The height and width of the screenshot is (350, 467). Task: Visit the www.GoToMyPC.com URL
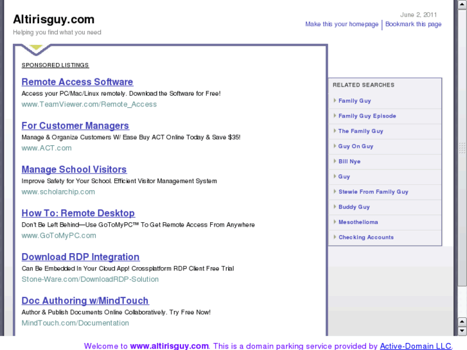coord(58,236)
